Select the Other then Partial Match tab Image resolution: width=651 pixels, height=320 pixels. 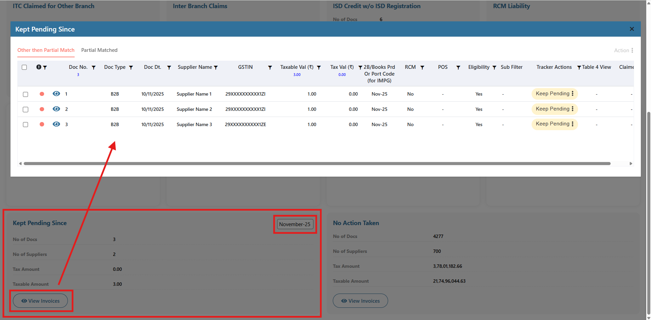pos(46,50)
